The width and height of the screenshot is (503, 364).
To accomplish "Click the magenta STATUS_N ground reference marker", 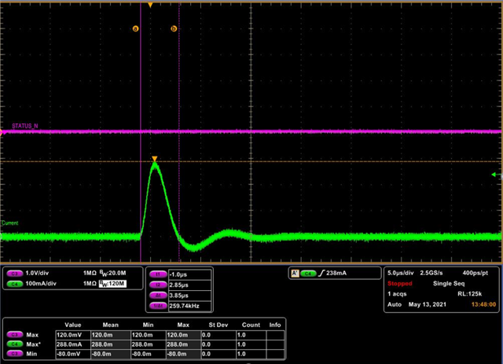I will [x=2, y=132].
